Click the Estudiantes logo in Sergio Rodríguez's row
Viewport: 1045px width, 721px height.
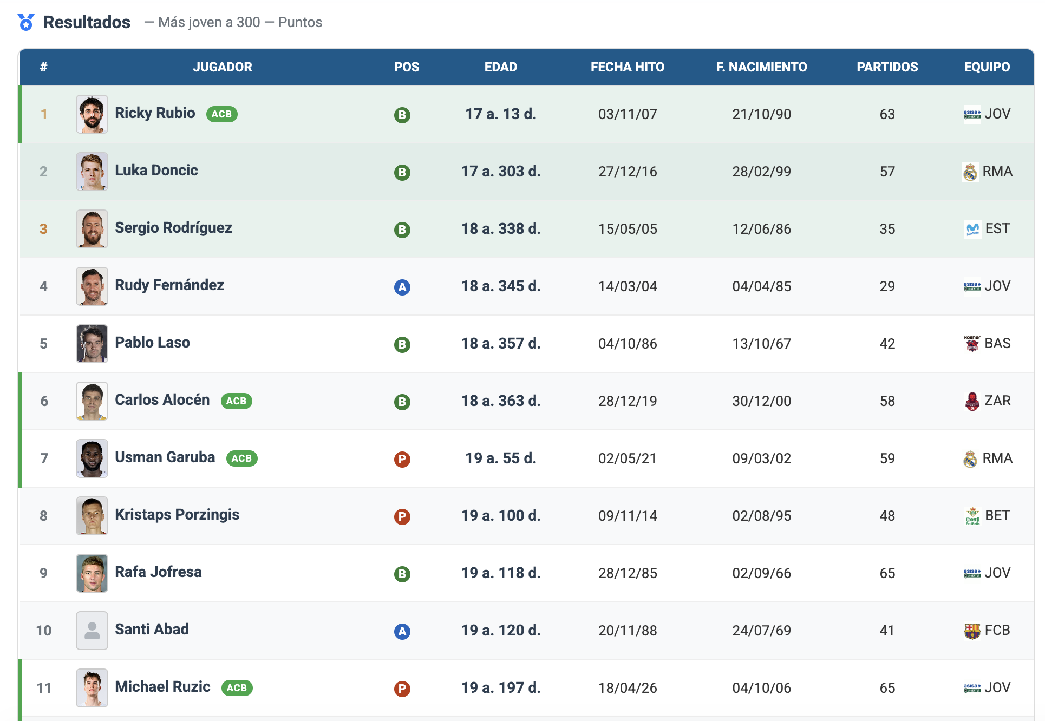point(972,230)
